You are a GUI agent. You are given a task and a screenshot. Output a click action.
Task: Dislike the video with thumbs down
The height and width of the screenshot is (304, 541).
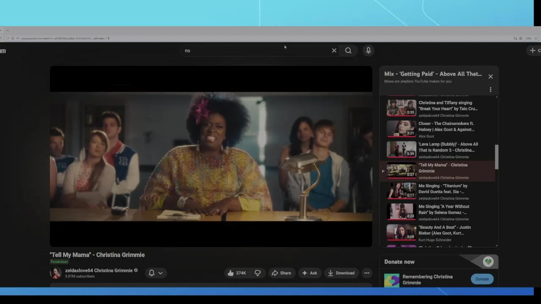point(258,273)
